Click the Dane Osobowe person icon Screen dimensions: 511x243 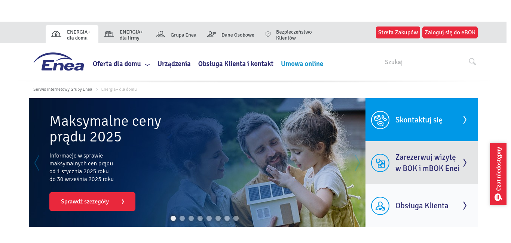211,34
